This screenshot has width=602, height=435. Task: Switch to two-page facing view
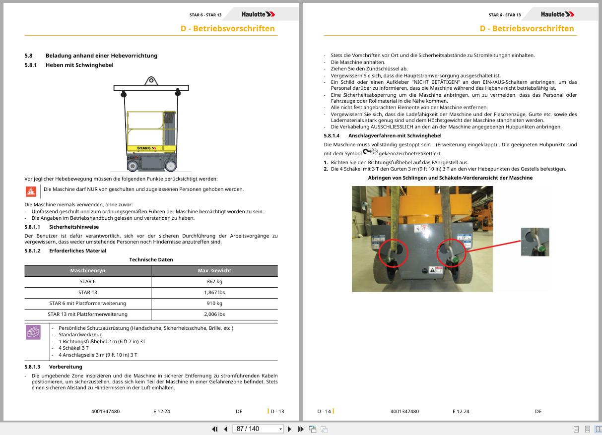pyautogui.click(x=598, y=429)
